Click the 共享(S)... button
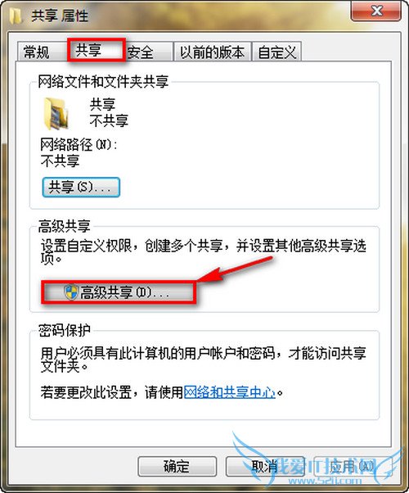Image resolution: width=409 pixels, height=493 pixels. [81, 188]
